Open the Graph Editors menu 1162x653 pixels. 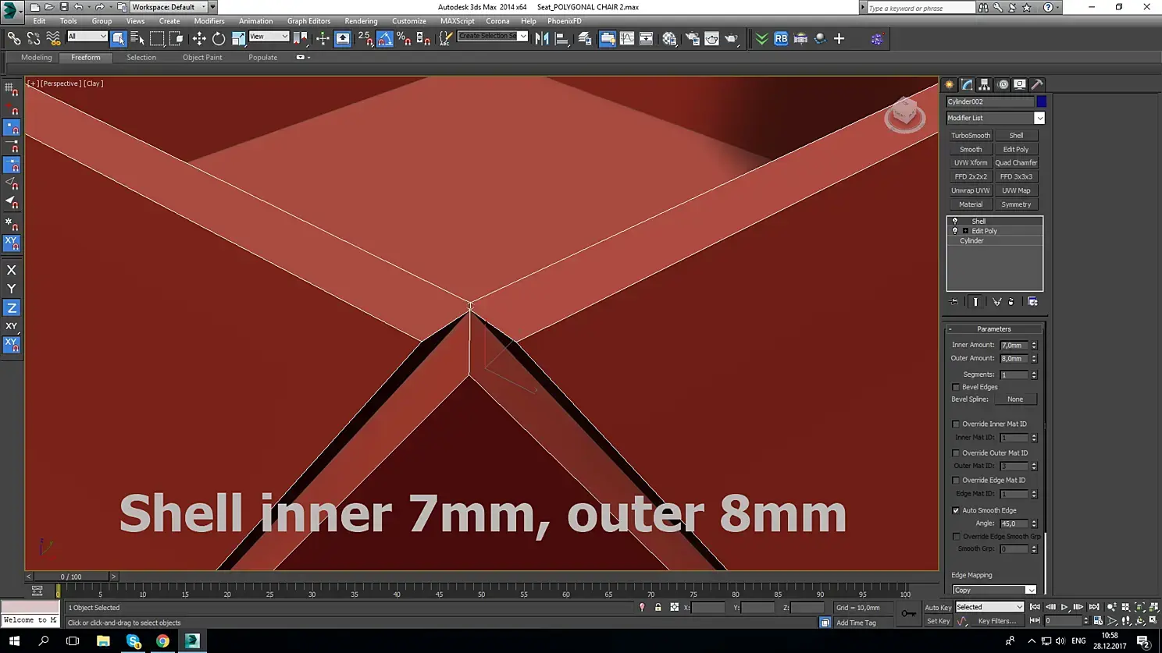308,21
